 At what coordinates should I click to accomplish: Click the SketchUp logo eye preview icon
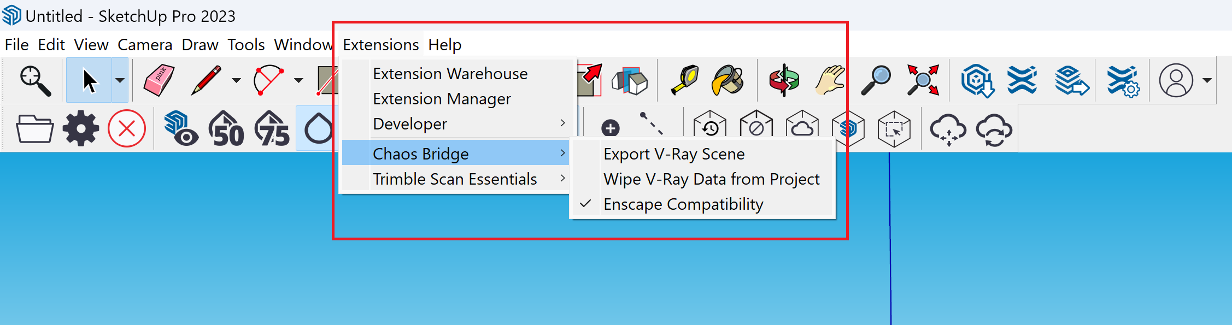(x=181, y=129)
